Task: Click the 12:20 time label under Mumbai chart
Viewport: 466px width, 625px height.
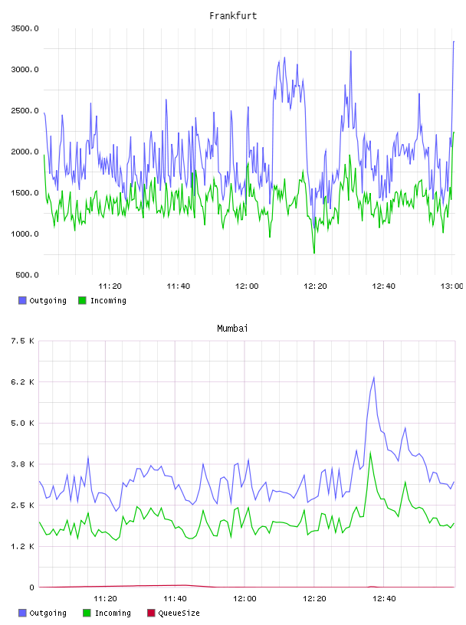Action: (x=314, y=598)
